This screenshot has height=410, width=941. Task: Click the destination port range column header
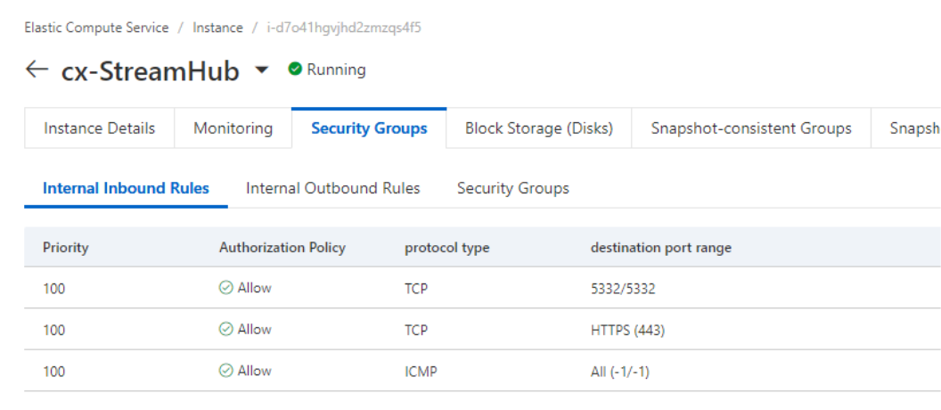point(660,248)
